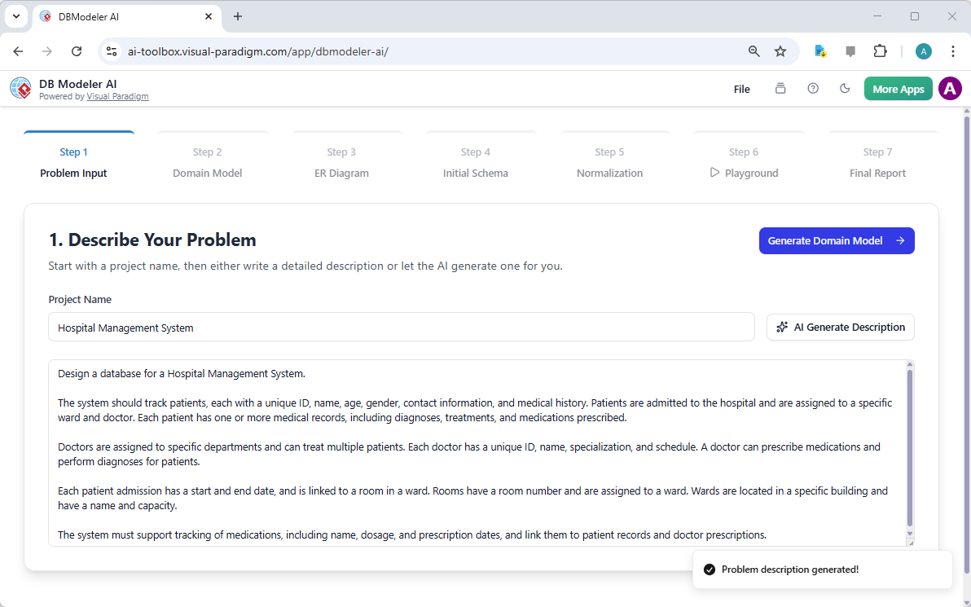Open the DB Modeler AI logo

(x=20, y=88)
